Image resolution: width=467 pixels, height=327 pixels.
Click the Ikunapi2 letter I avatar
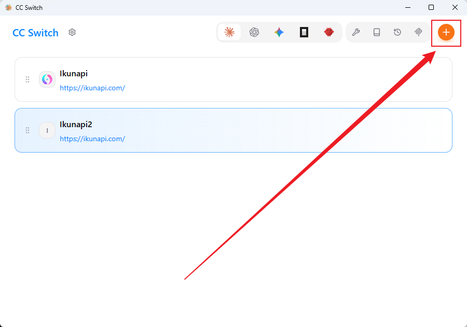pos(47,130)
